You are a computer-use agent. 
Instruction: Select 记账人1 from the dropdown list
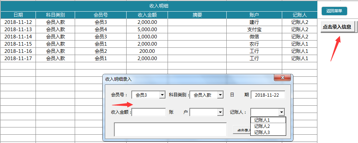click(x=268, y=120)
